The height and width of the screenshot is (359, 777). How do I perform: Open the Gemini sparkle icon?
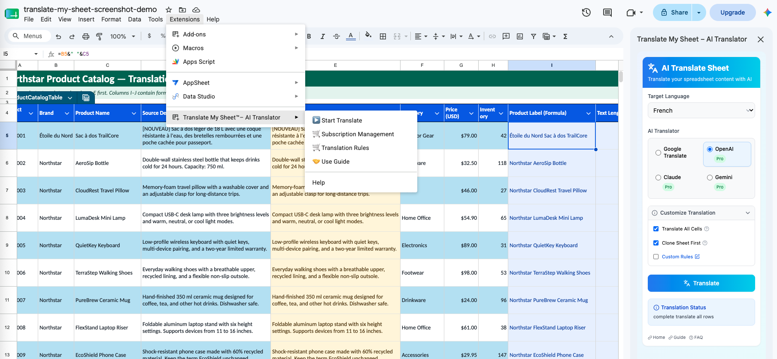pos(768,12)
